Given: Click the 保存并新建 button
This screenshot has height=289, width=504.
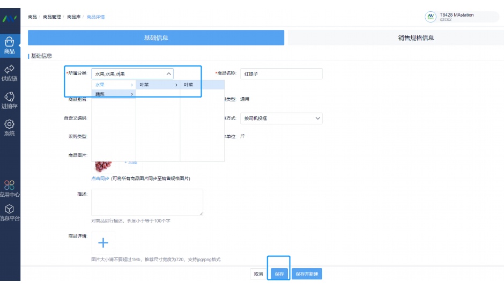Looking at the screenshot, I should [307, 274].
